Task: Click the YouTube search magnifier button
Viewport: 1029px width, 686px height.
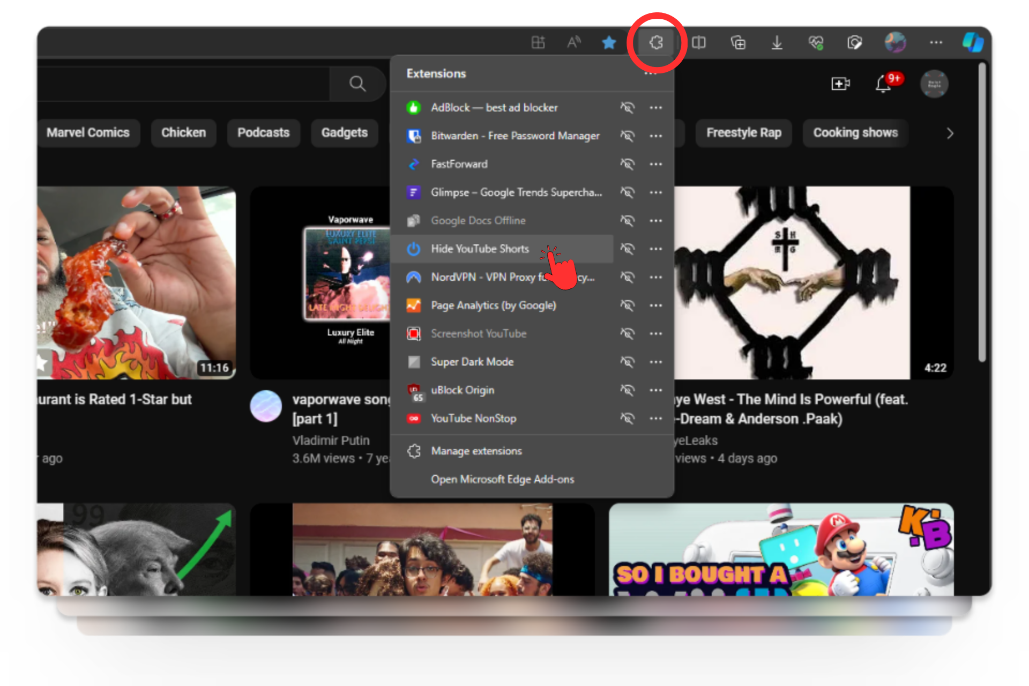Action: pos(357,84)
